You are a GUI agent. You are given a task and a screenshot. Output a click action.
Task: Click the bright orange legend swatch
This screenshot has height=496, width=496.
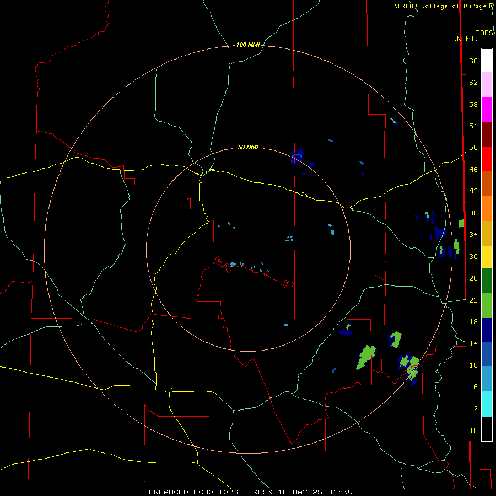[487, 208]
